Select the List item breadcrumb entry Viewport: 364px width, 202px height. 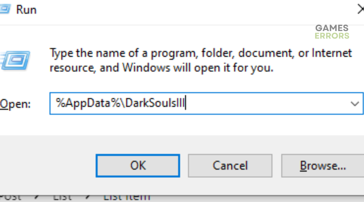coord(127,198)
